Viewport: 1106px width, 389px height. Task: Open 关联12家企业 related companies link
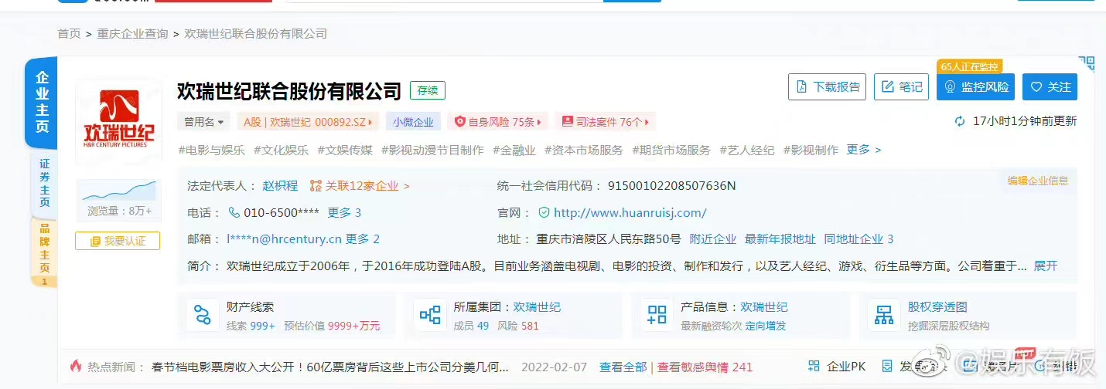[360, 185]
